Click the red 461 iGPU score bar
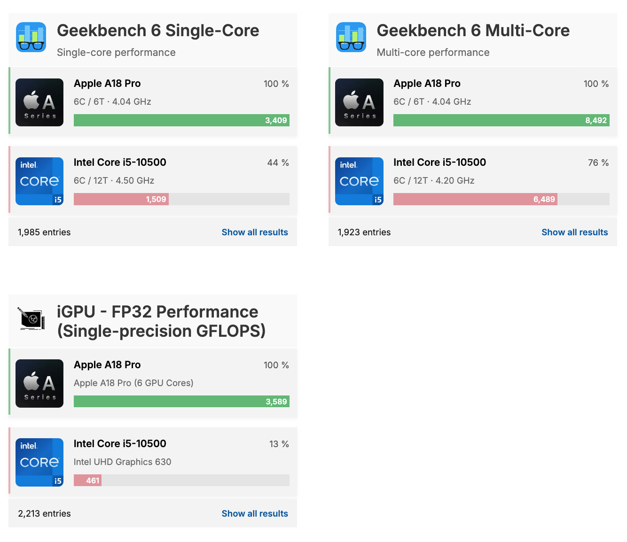 pos(88,480)
